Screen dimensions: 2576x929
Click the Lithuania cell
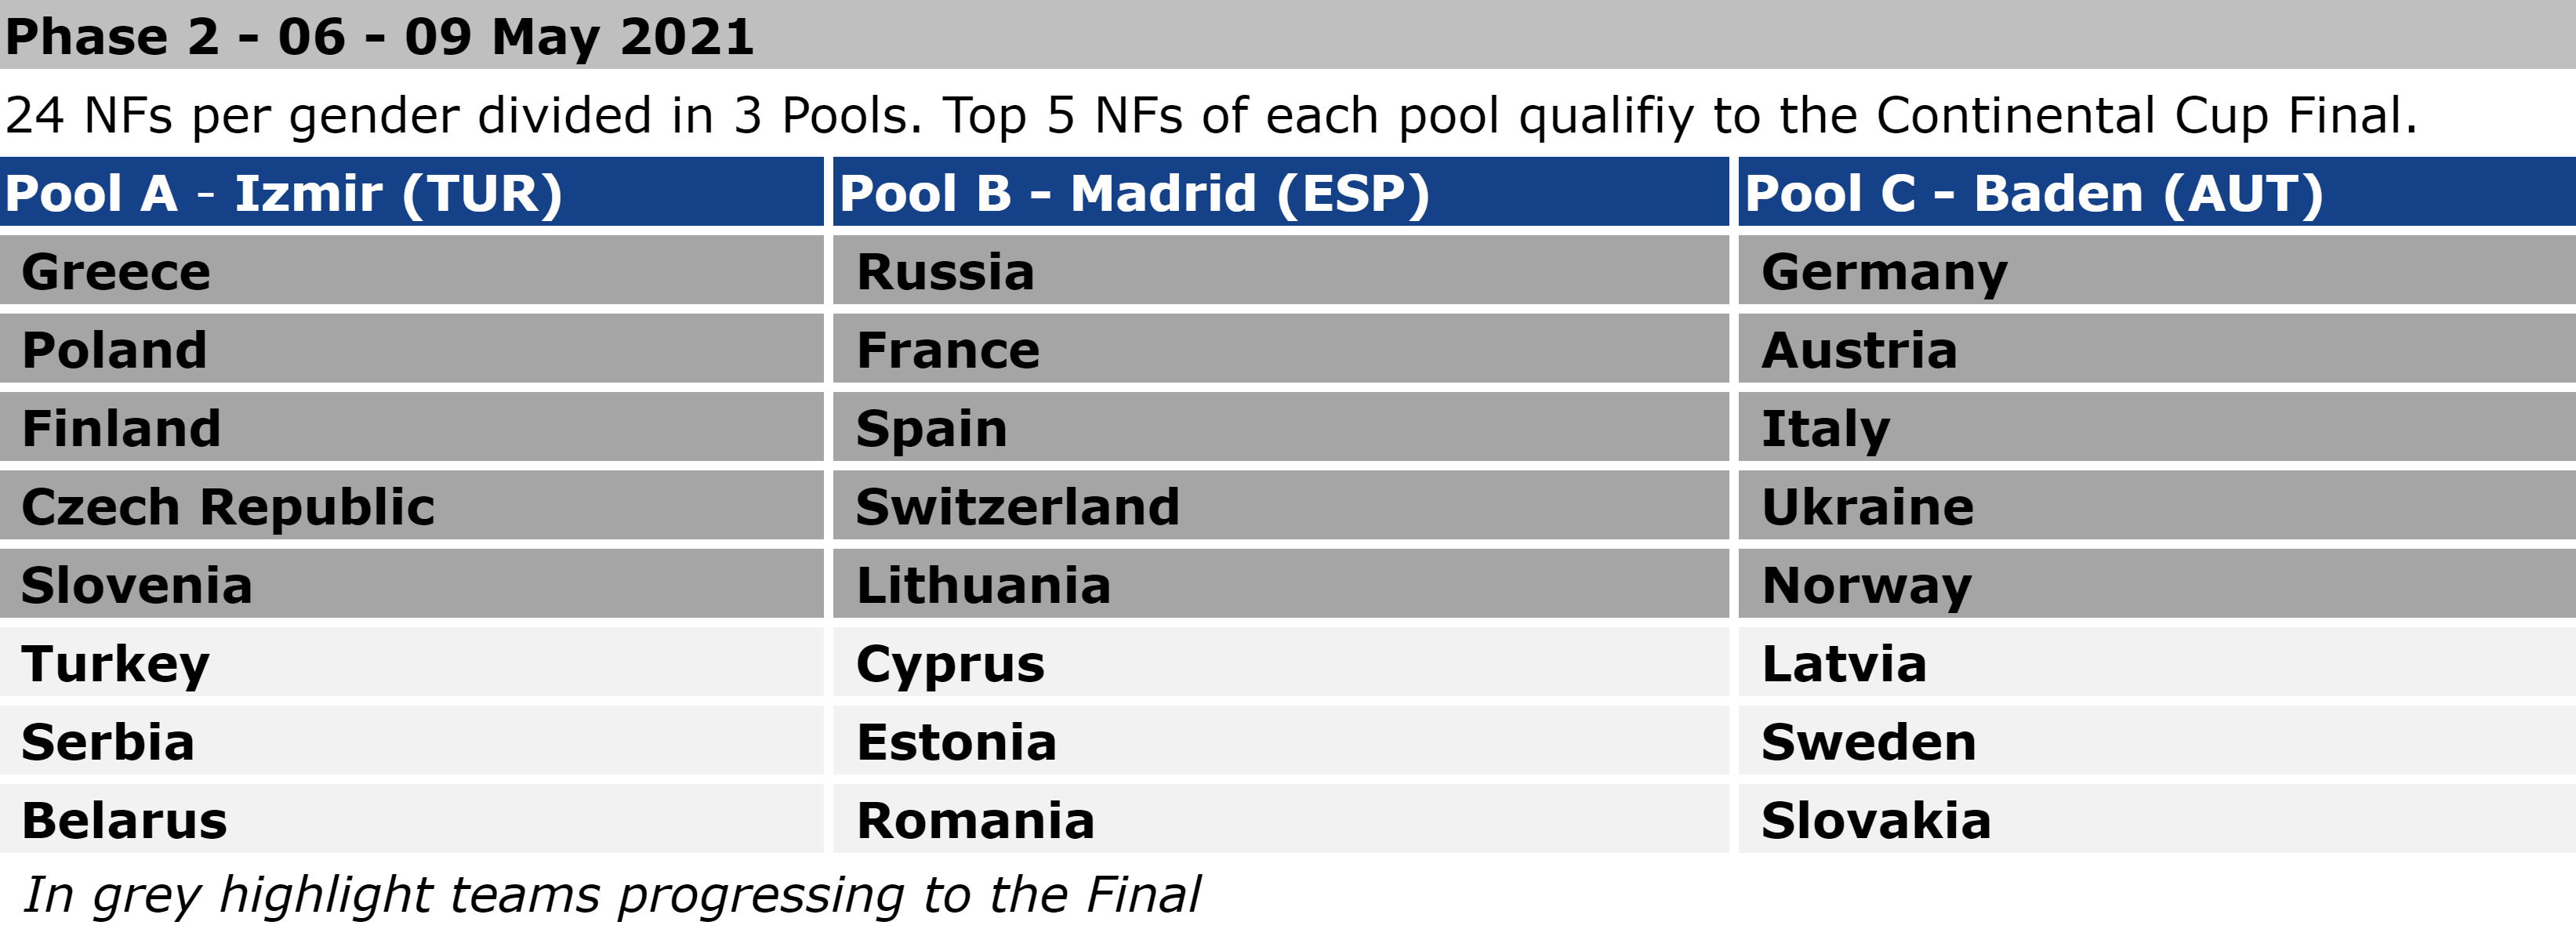coord(1280,584)
